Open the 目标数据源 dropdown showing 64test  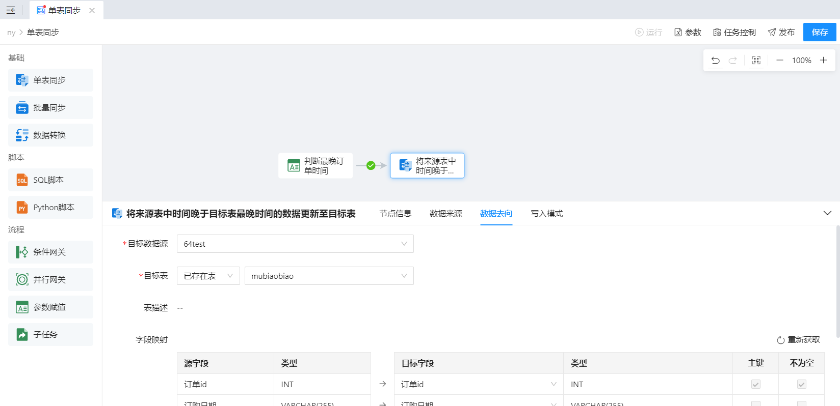pyautogui.click(x=295, y=244)
